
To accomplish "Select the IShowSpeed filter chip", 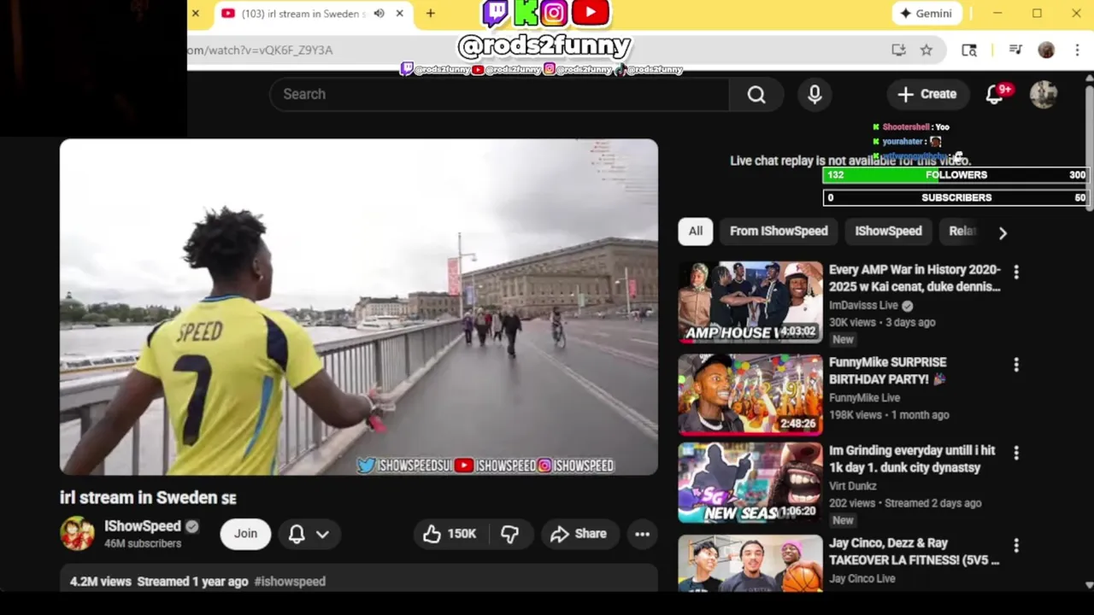I will [x=888, y=231].
